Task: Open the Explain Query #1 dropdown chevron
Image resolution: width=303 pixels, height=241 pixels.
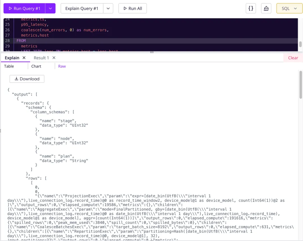Action: 108,8
